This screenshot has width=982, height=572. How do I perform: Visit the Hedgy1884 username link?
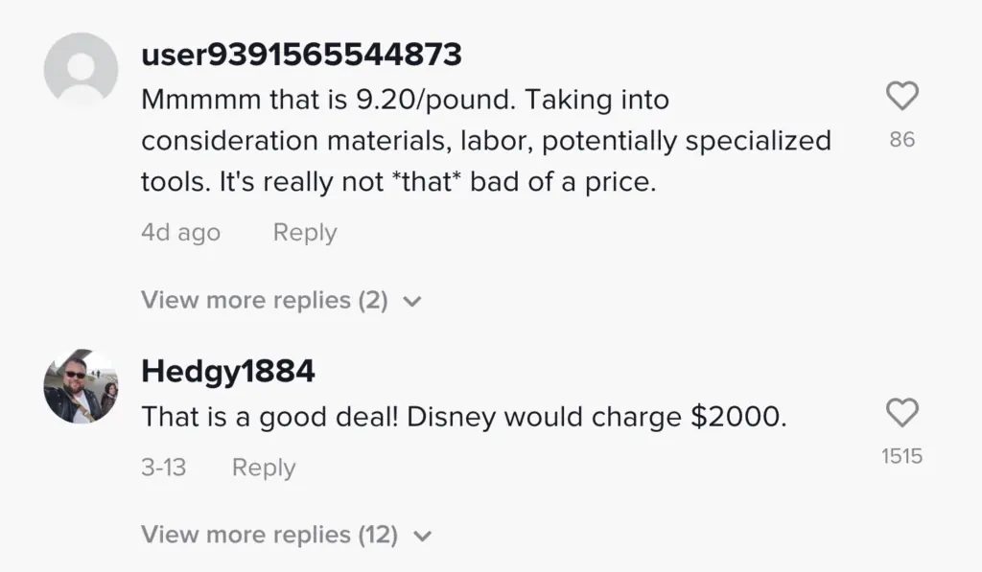point(227,371)
